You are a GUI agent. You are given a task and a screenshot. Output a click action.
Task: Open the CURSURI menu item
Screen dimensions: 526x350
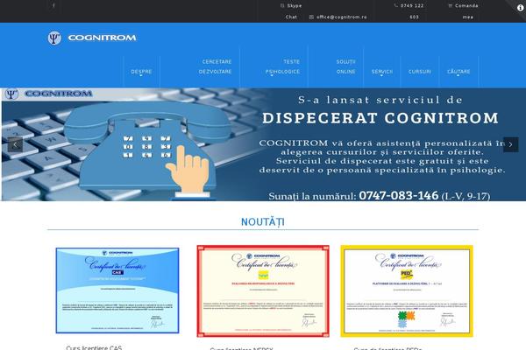[x=420, y=72]
